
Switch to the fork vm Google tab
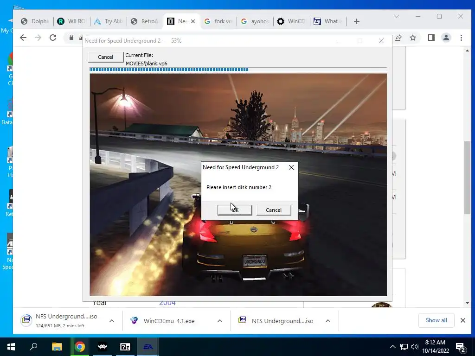coord(218,21)
